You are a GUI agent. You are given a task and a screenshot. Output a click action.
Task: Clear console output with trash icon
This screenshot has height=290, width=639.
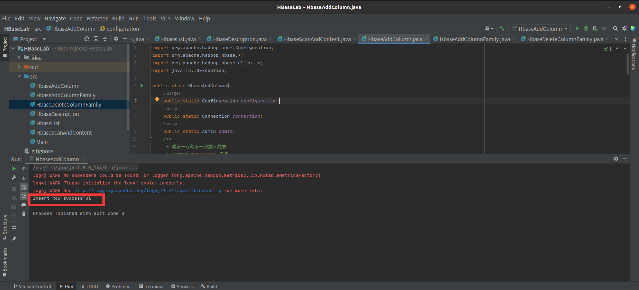click(x=24, y=214)
